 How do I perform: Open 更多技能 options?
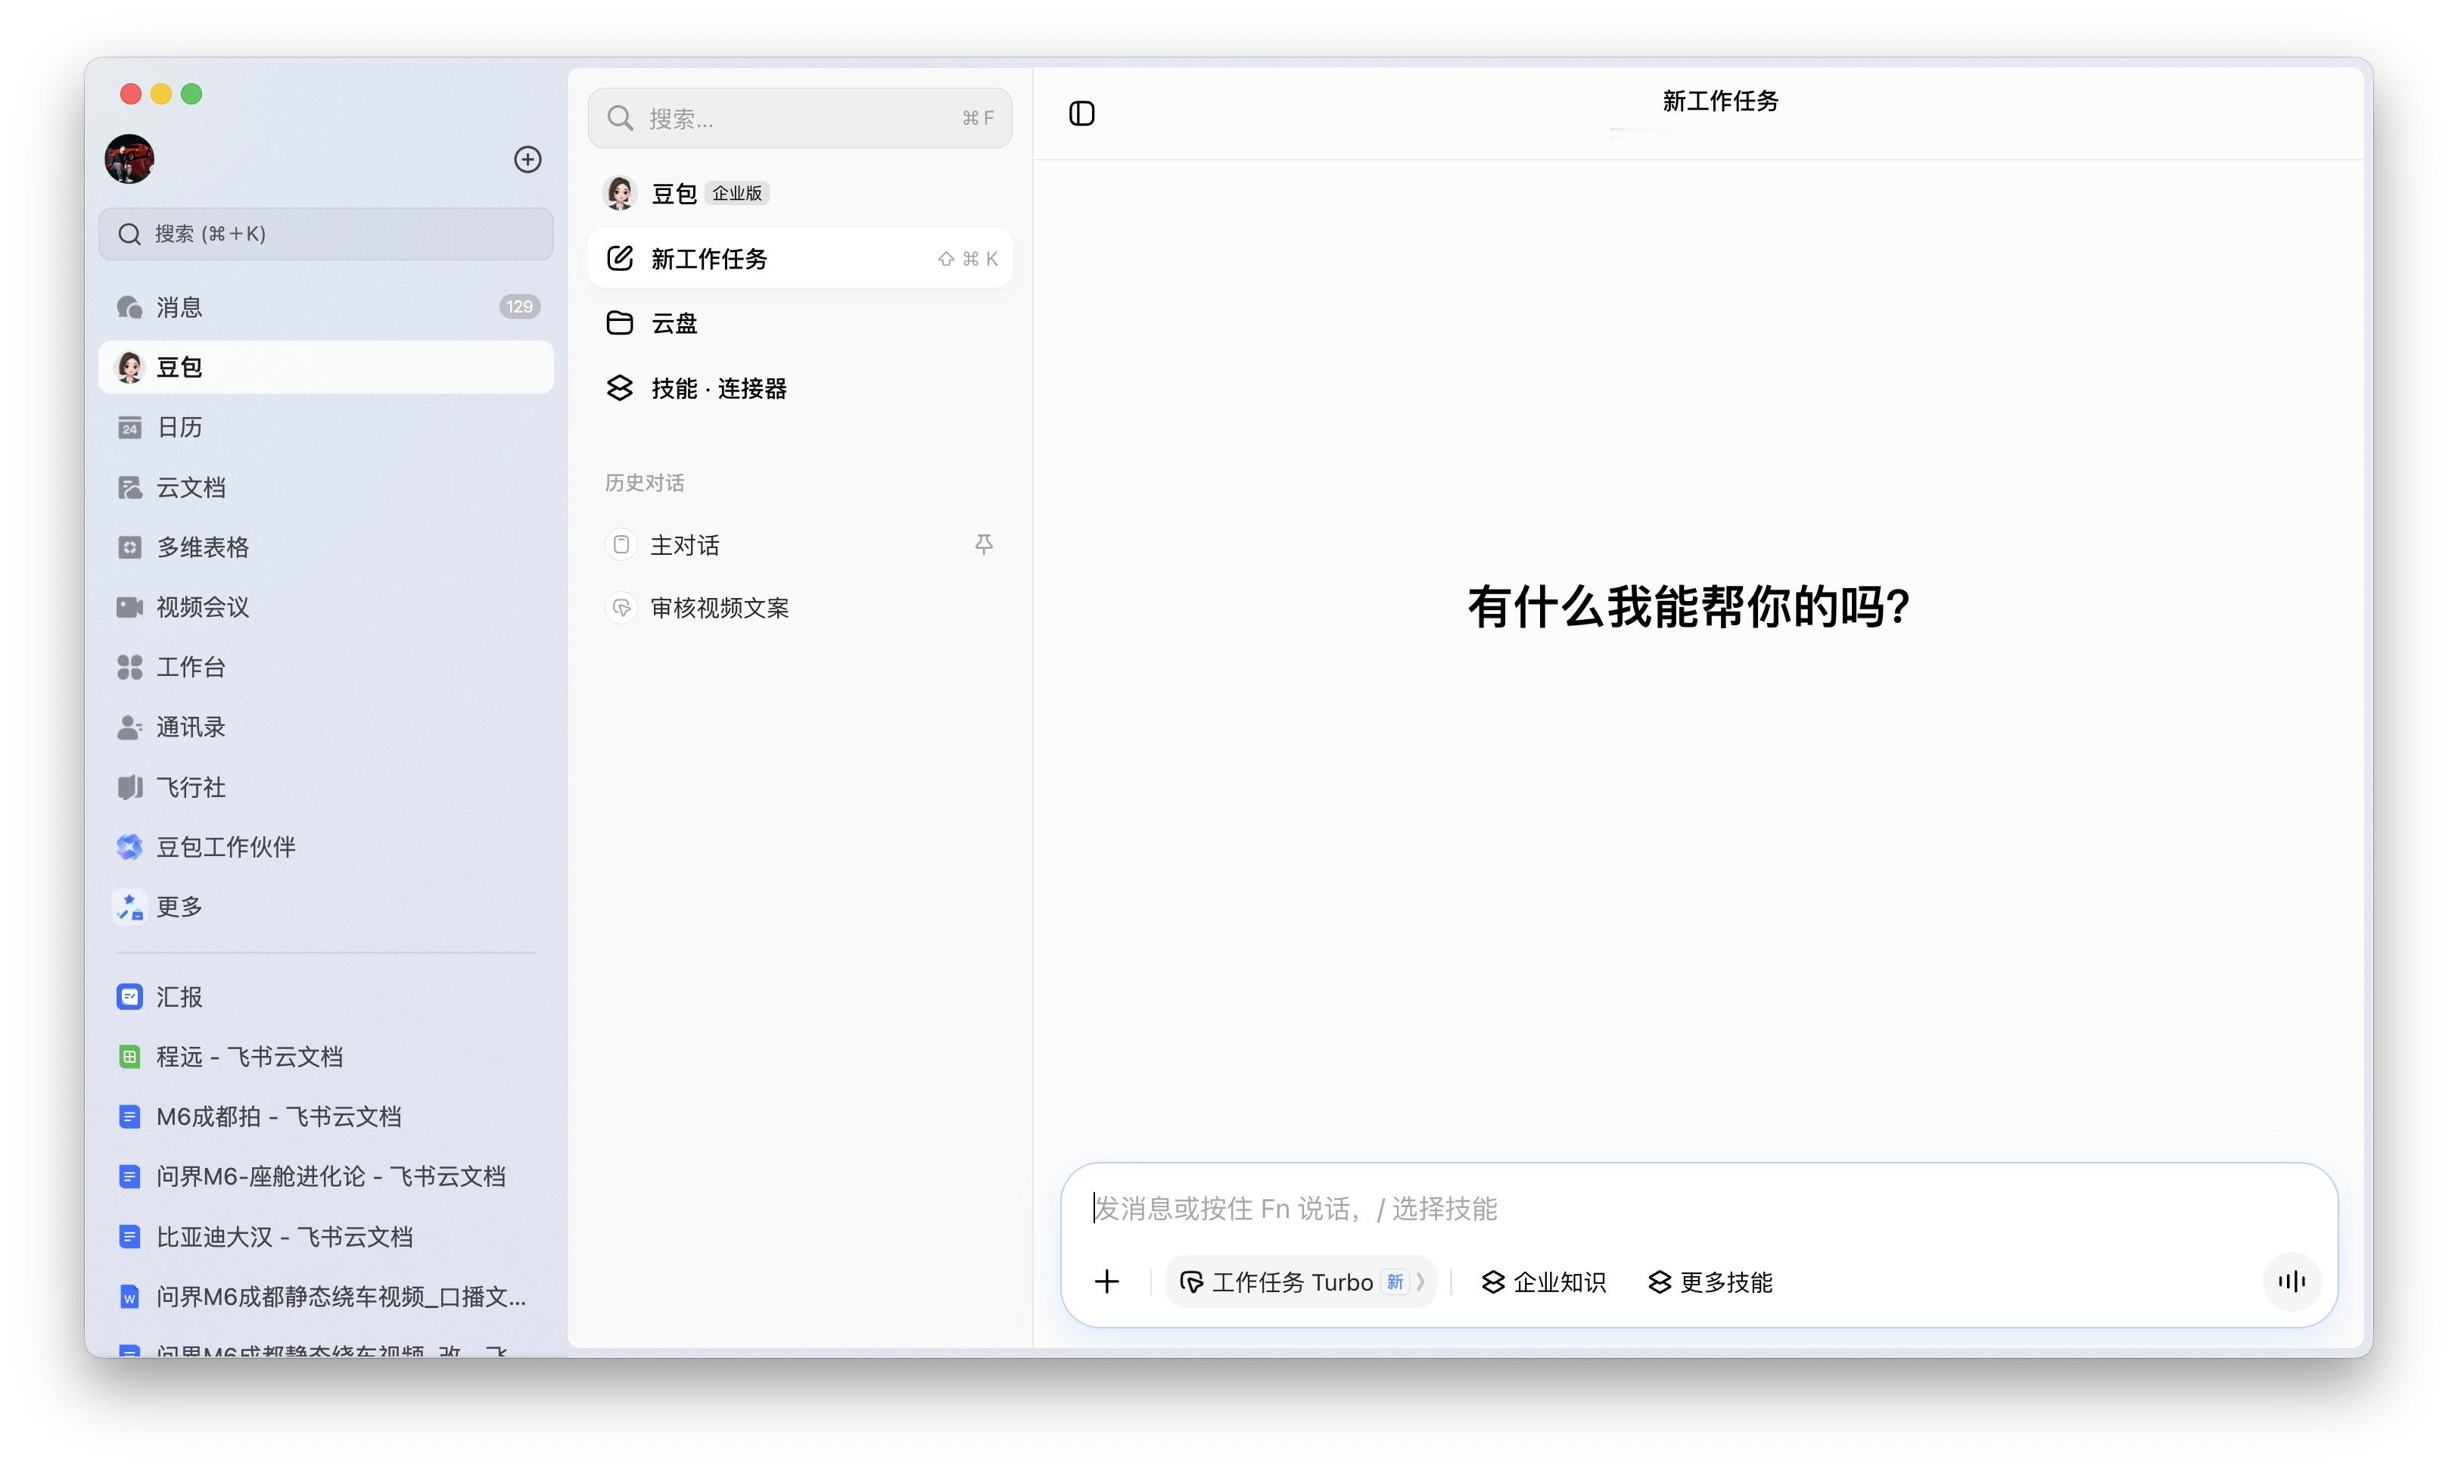pyautogui.click(x=1710, y=1282)
